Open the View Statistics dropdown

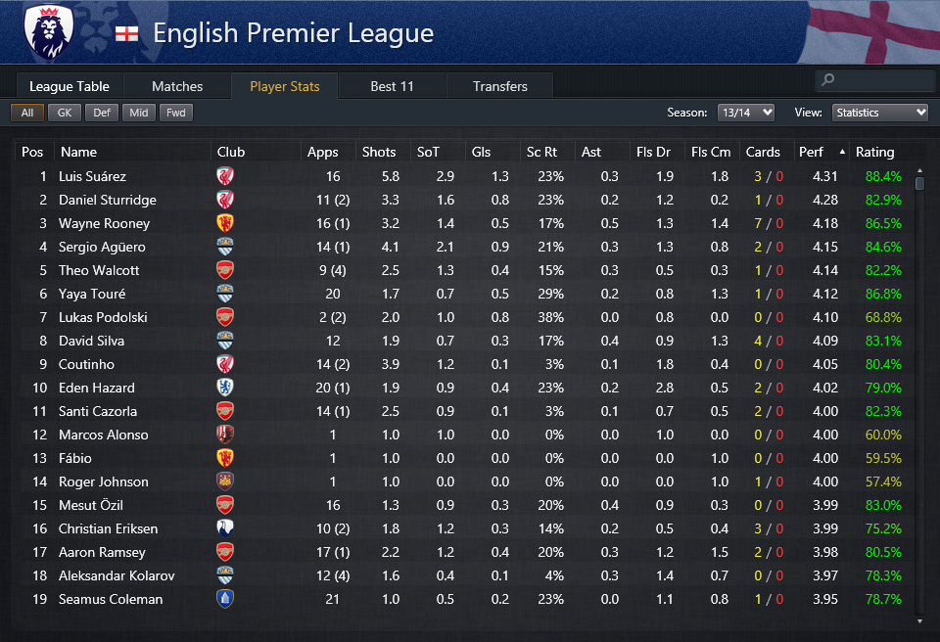pyautogui.click(x=879, y=113)
